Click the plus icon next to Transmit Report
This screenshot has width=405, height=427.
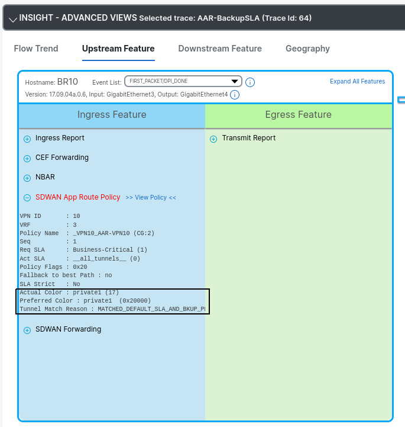(x=213, y=139)
